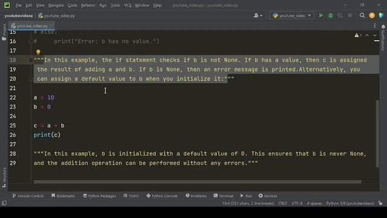Screen dimensions: 387x218
Task: Open the Code menu
Action: click(73, 5)
